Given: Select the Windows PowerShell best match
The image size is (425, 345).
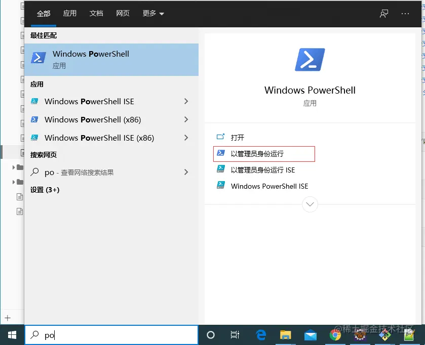Looking at the screenshot, I should pos(111,60).
